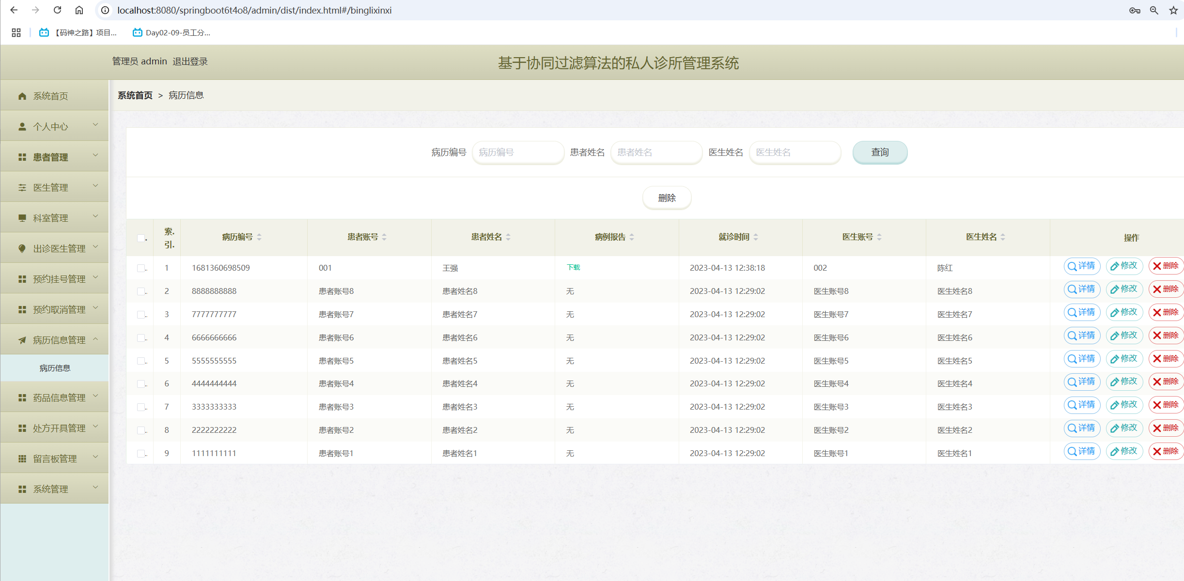Expand the 药品信息管理 sidebar menu
Image resolution: width=1184 pixels, height=581 pixels.
pos(54,398)
